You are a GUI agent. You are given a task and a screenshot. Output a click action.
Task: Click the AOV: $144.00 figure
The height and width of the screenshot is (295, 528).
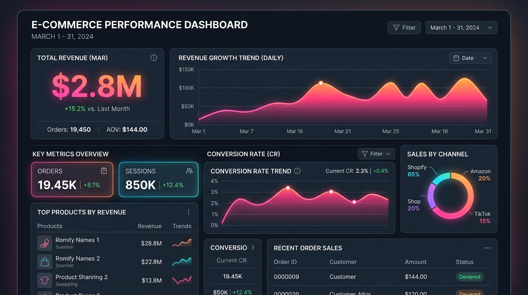click(127, 129)
